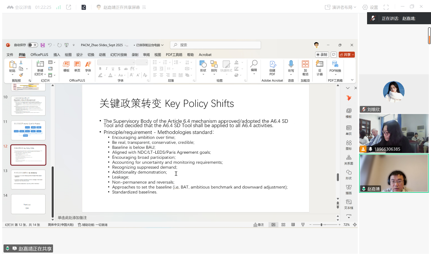This screenshot has height=256, width=431.
Task: Open meeting Settings (设置)
Action: (370, 7)
